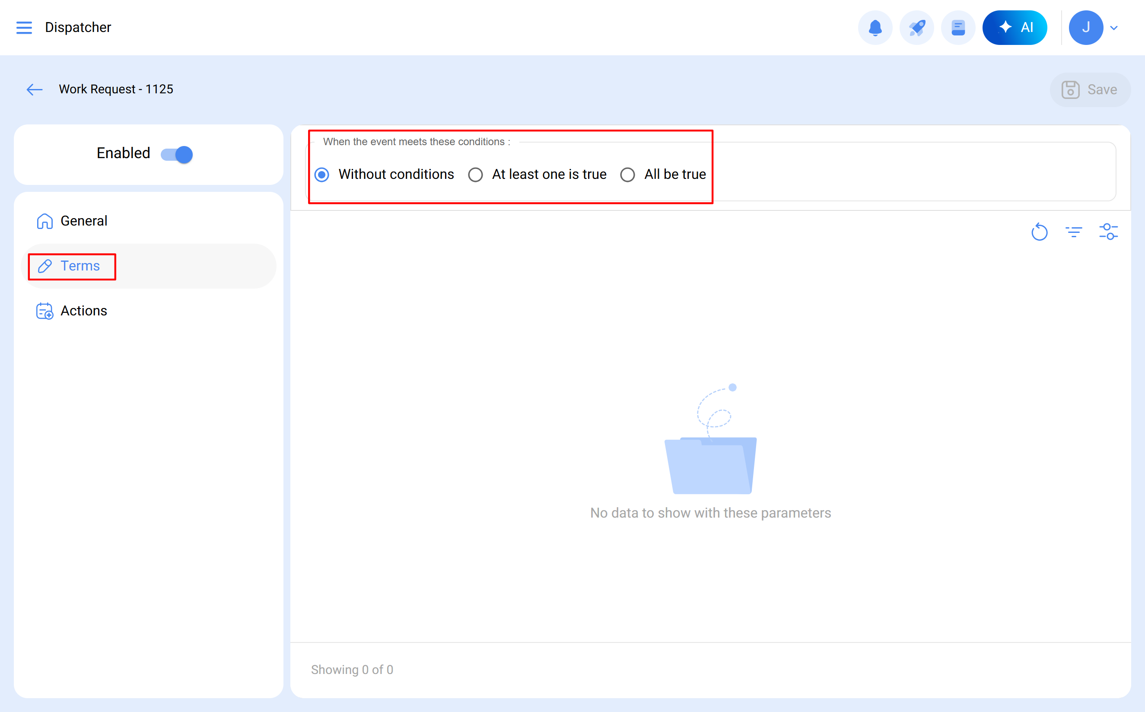Switch to the General section

[84, 221]
